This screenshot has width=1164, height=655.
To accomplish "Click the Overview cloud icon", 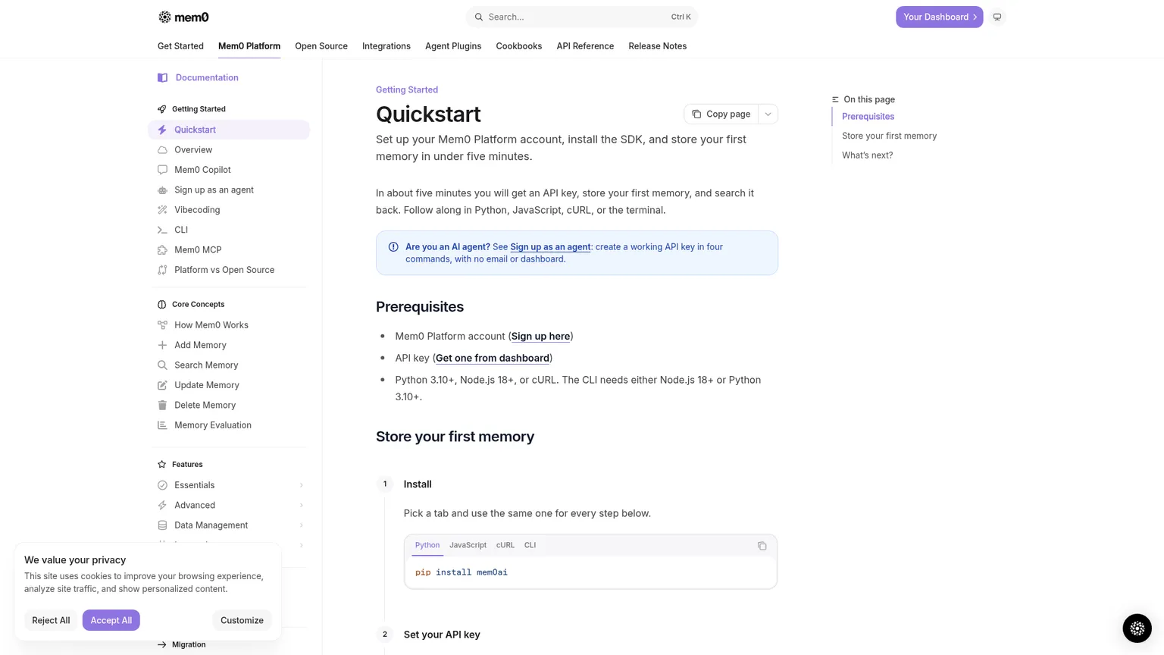I will point(162,150).
